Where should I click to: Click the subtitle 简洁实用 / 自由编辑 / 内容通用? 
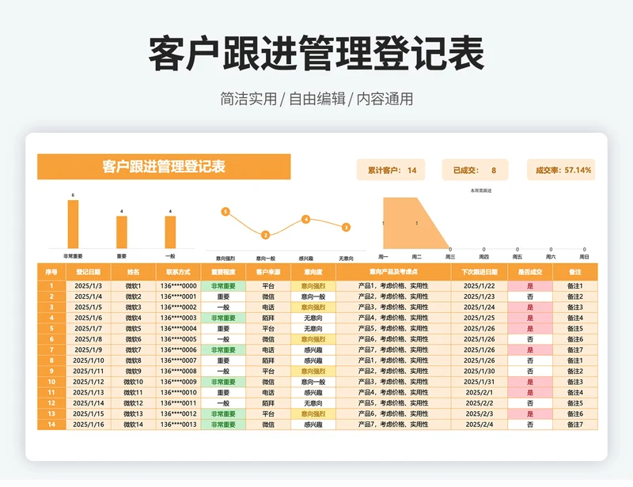(316, 99)
